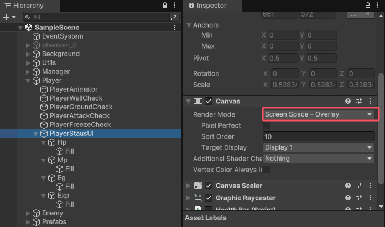Expand the Background object

pos(28,54)
